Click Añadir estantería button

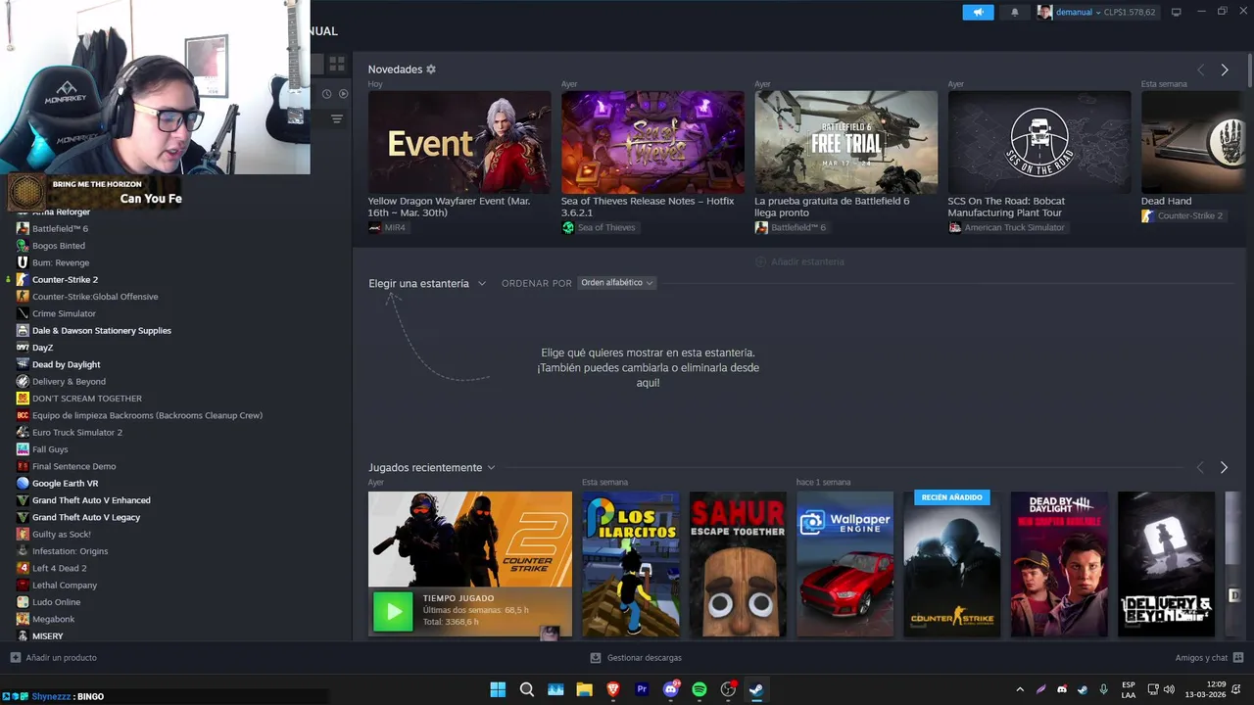tap(799, 261)
